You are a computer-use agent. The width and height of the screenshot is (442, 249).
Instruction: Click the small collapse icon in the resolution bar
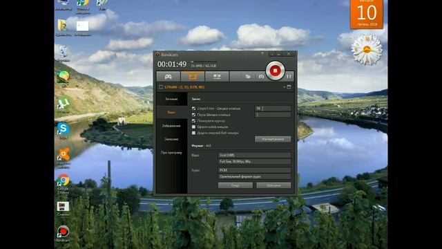pos(284,87)
